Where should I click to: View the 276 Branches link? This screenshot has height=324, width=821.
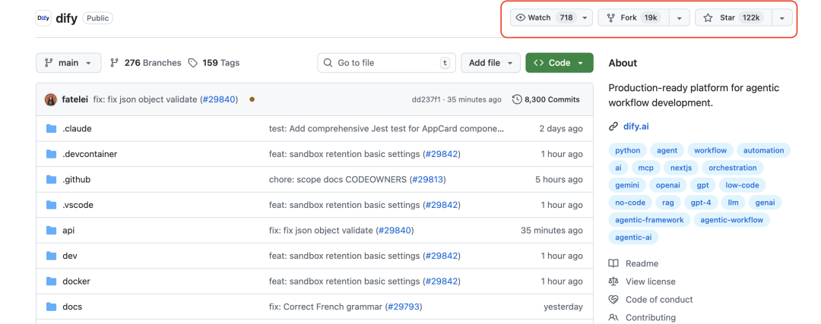(145, 63)
